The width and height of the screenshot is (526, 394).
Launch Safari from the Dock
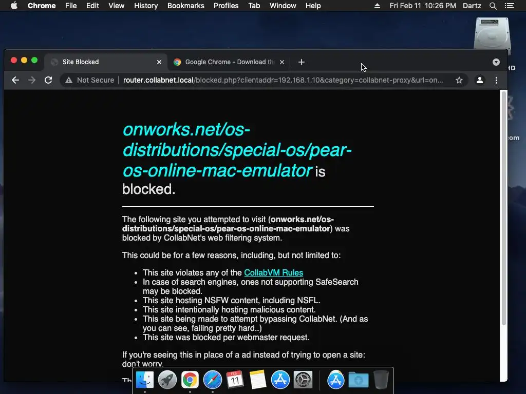[212, 380]
